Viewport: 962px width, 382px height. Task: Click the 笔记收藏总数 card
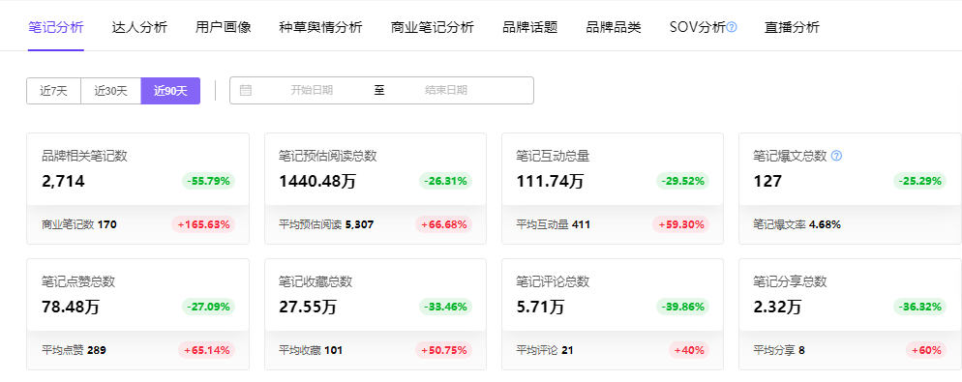pos(376,314)
